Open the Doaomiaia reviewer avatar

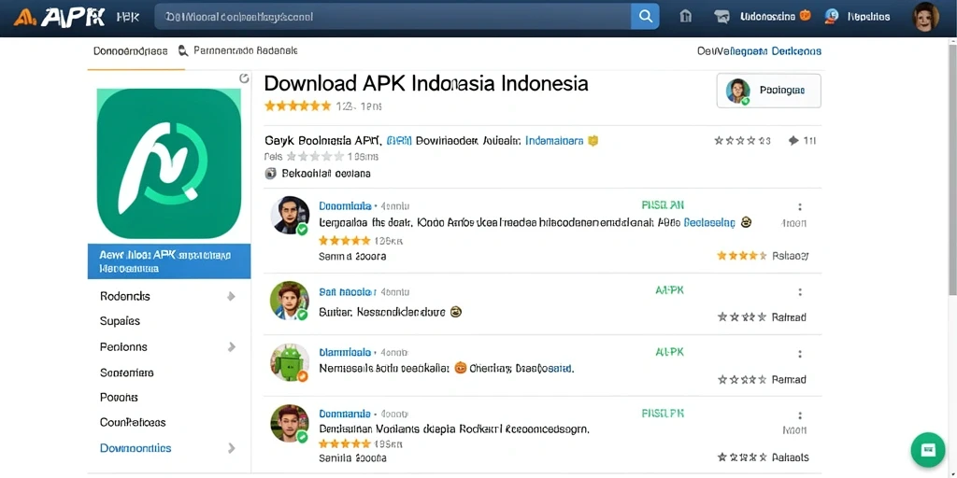click(x=290, y=215)
